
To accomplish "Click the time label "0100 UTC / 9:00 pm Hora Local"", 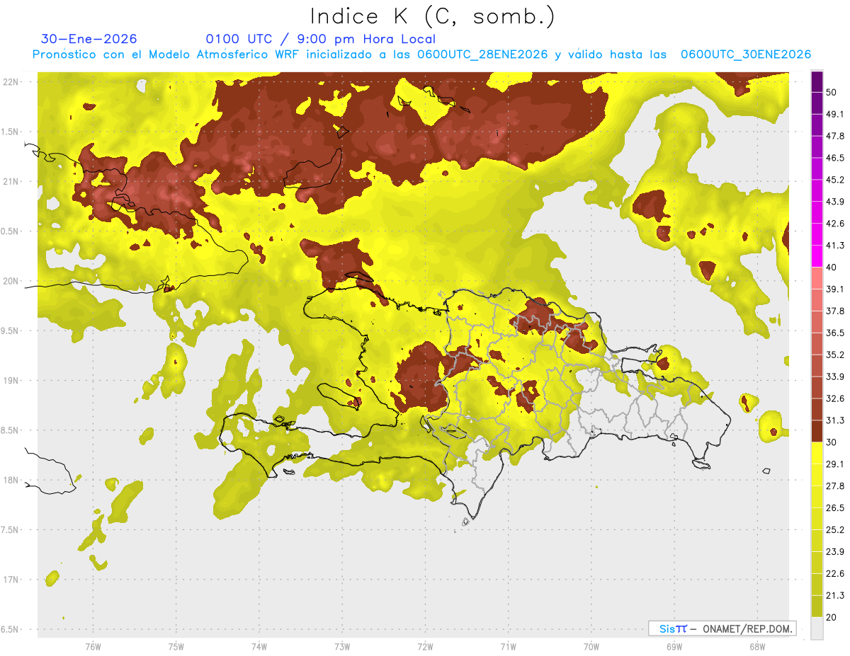I will click(x=320, y=39).
